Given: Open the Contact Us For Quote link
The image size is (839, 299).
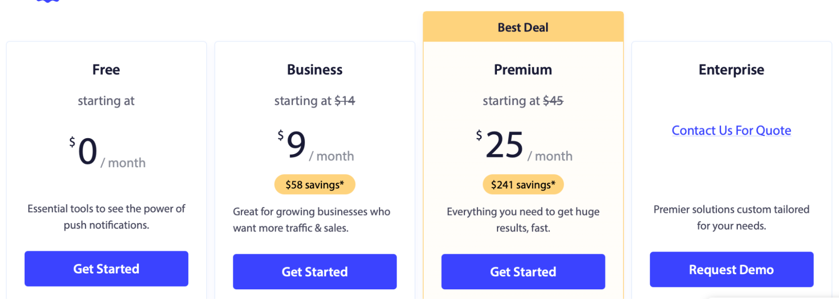Looking at the screenshot, I should (732, 131).
